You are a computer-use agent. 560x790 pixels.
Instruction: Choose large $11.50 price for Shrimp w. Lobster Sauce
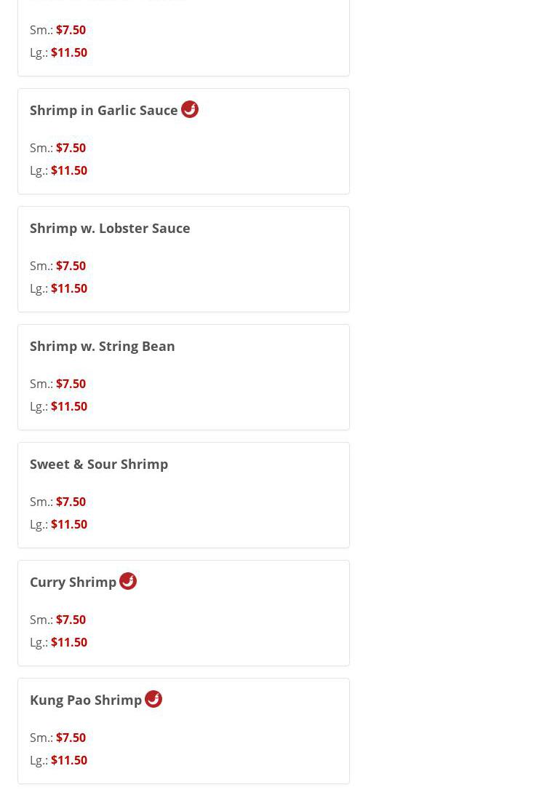(69, 288)
